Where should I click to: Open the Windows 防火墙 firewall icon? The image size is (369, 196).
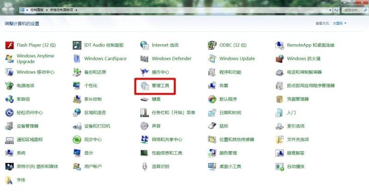[280, 59]
